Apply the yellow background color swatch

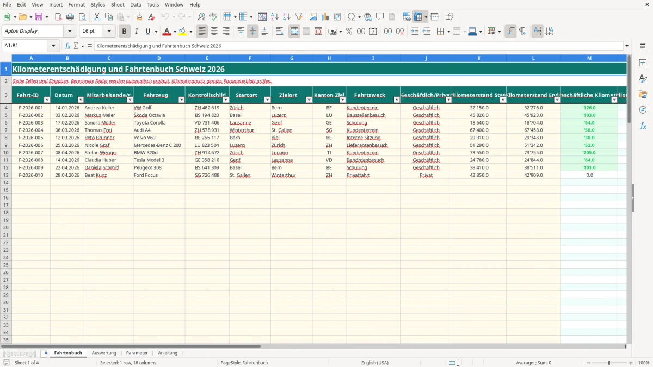(183, 32)
